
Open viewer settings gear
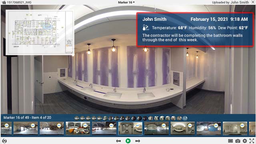point(245,141)
